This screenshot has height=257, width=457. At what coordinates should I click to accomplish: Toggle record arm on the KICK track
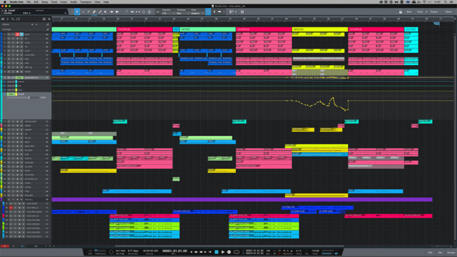17,34
